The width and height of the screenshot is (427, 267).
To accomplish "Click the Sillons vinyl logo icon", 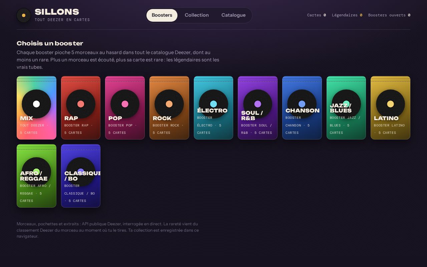I will pyautogui.click(x=24, y=15).
